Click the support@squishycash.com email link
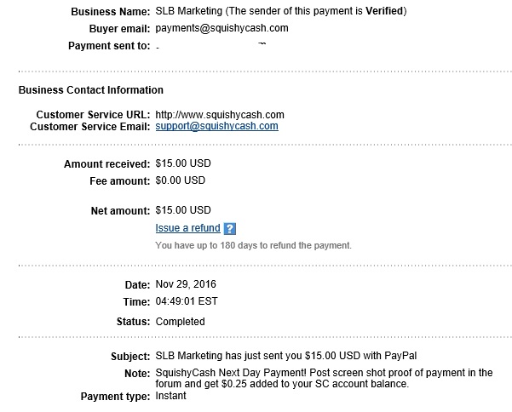The width and height of the screenshot is (512, 412). pos(216,127)
